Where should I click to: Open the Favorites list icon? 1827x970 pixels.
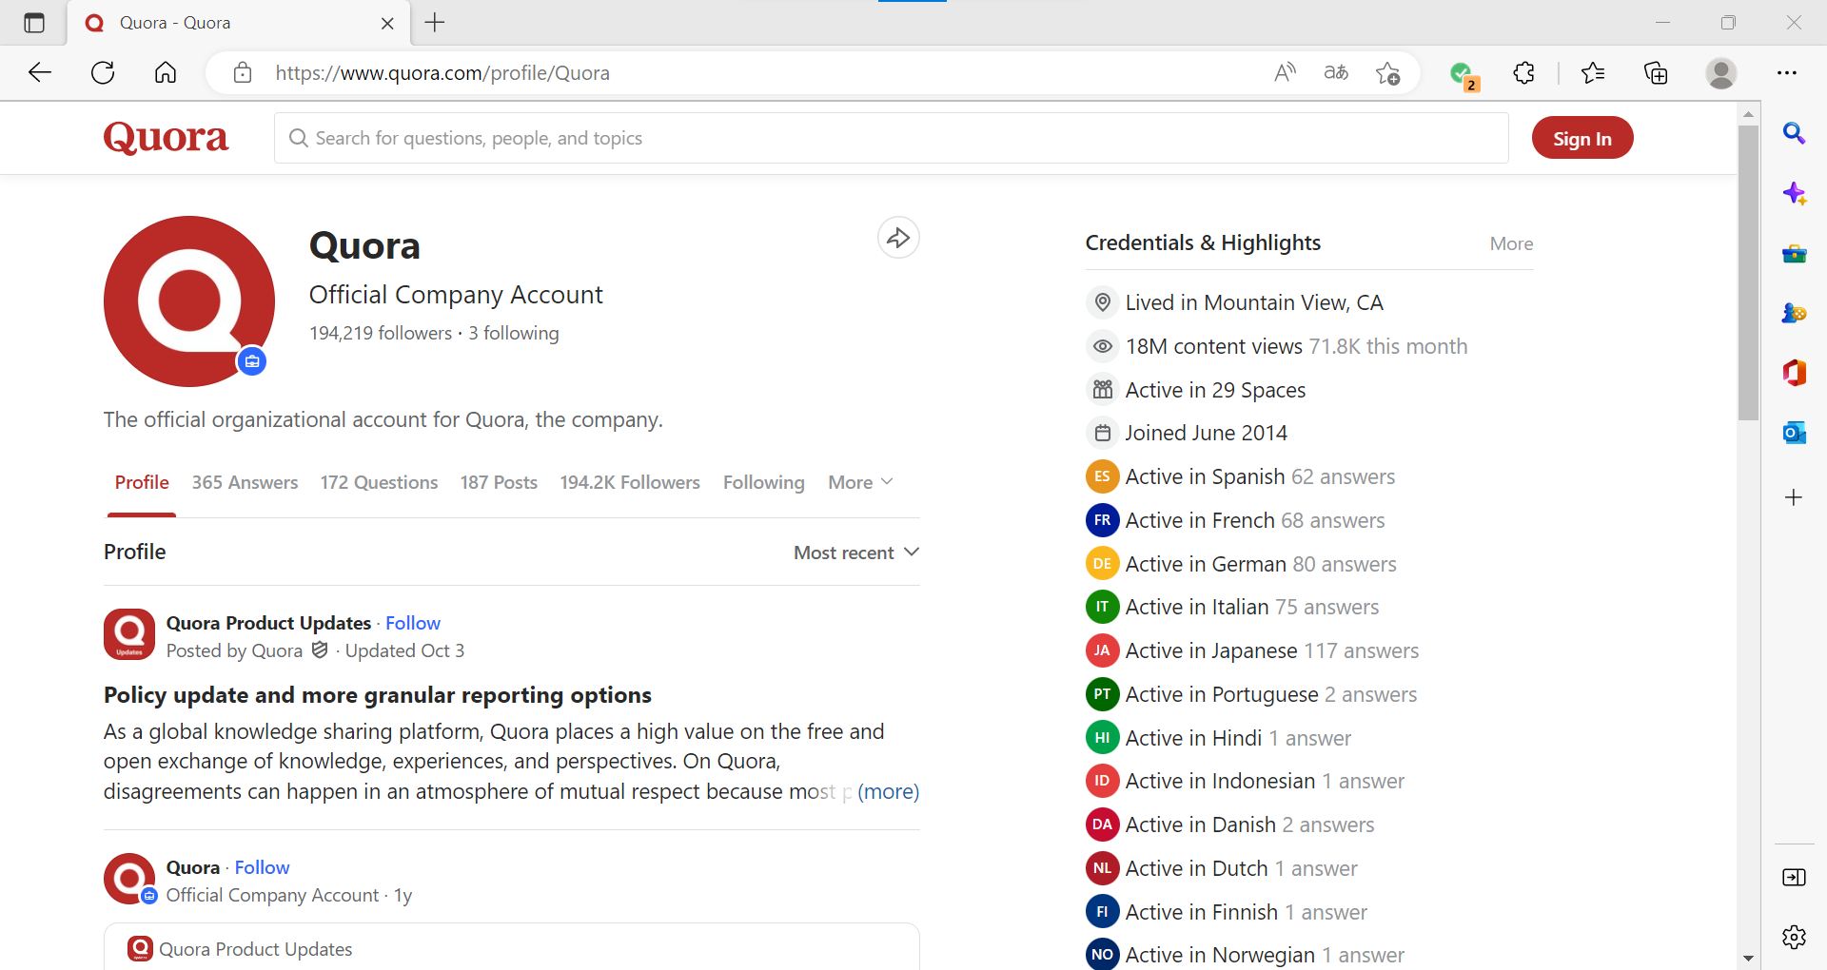click(x=1593, y=73)
